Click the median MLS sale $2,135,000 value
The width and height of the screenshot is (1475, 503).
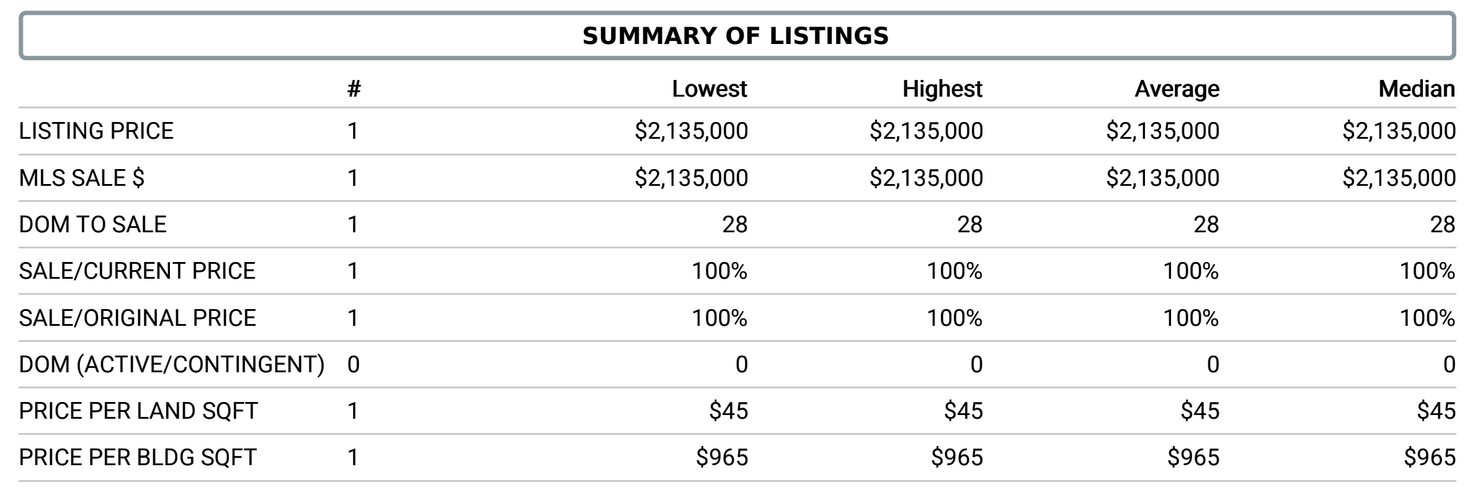coord(1399,178)
